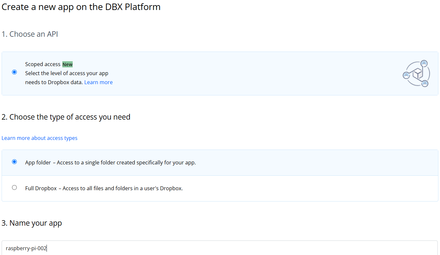
Task: Click the '3. Name your app' heading
Action: point(32,223)
